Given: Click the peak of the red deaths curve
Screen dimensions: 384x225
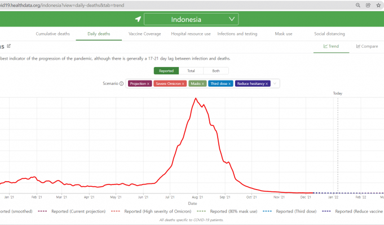Looking at the screenshot, I should click(x=196, y=98).
